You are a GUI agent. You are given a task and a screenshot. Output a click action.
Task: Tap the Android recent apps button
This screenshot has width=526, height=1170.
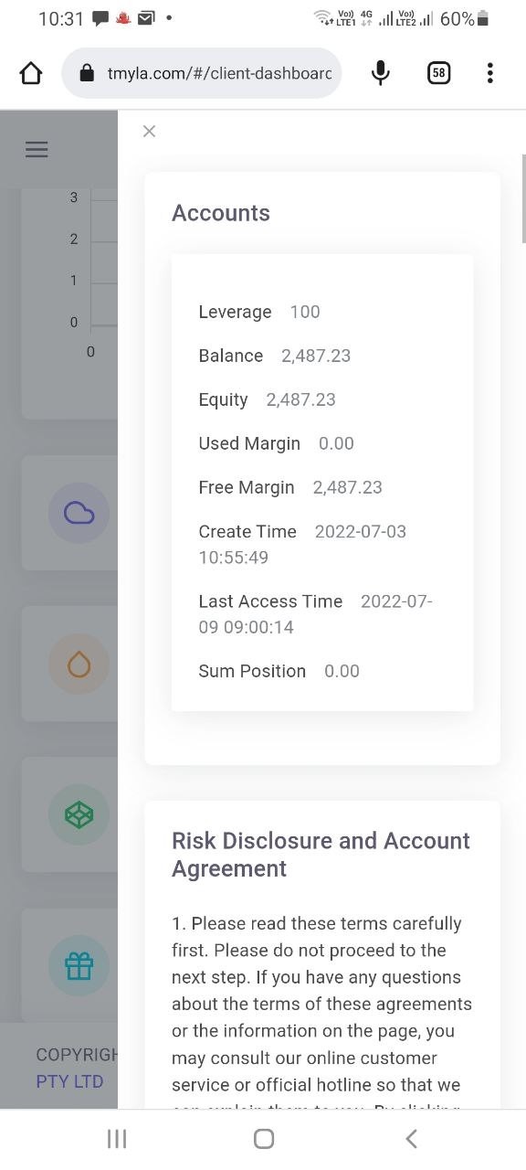(117, 1138)
